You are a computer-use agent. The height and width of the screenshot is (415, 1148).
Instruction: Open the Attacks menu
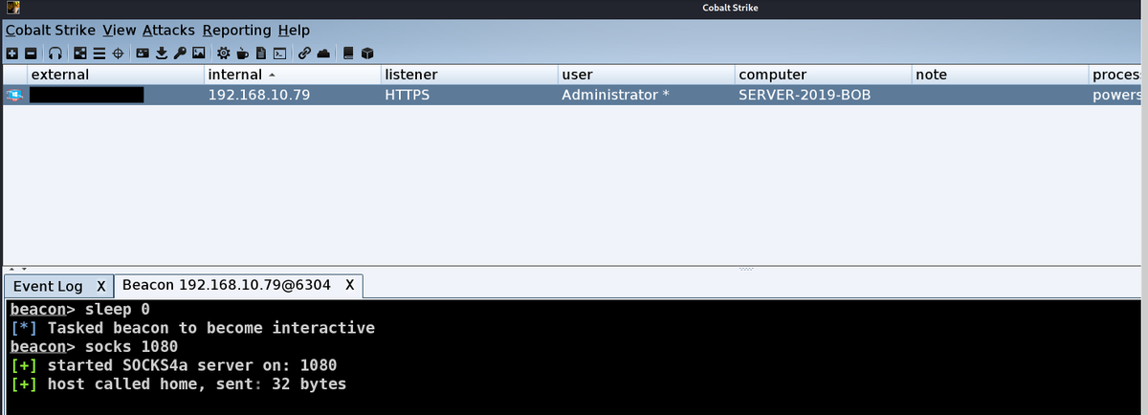tap(168, 31)
